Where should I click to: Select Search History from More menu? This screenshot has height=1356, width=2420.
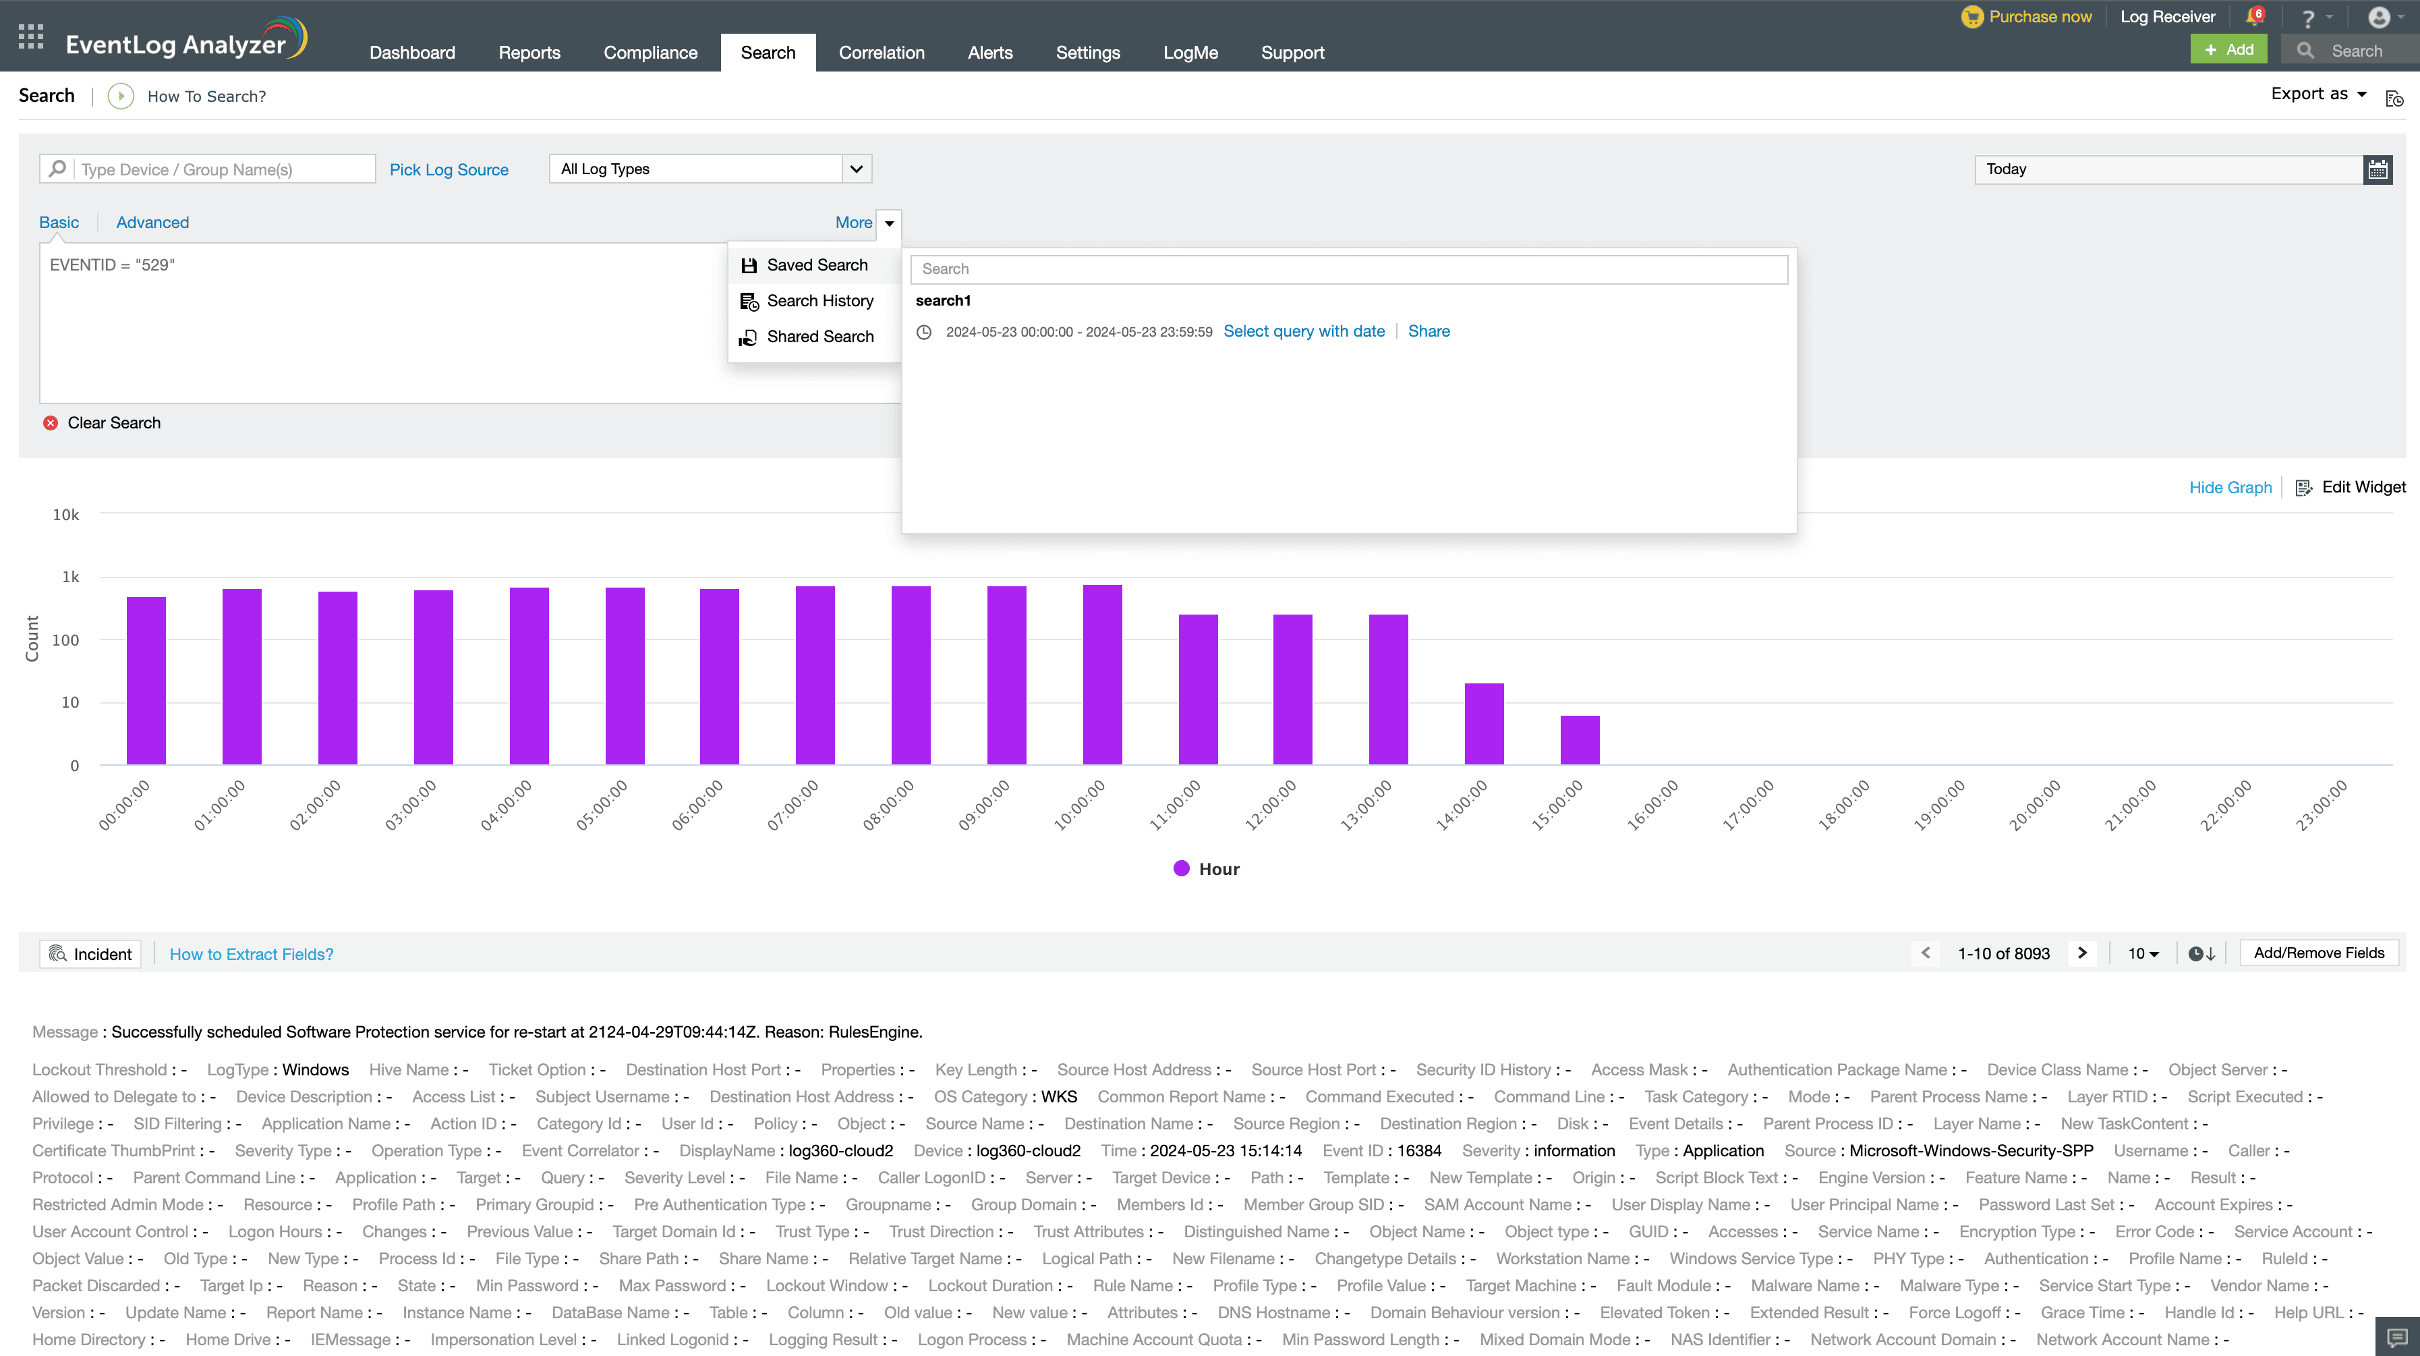819,301
